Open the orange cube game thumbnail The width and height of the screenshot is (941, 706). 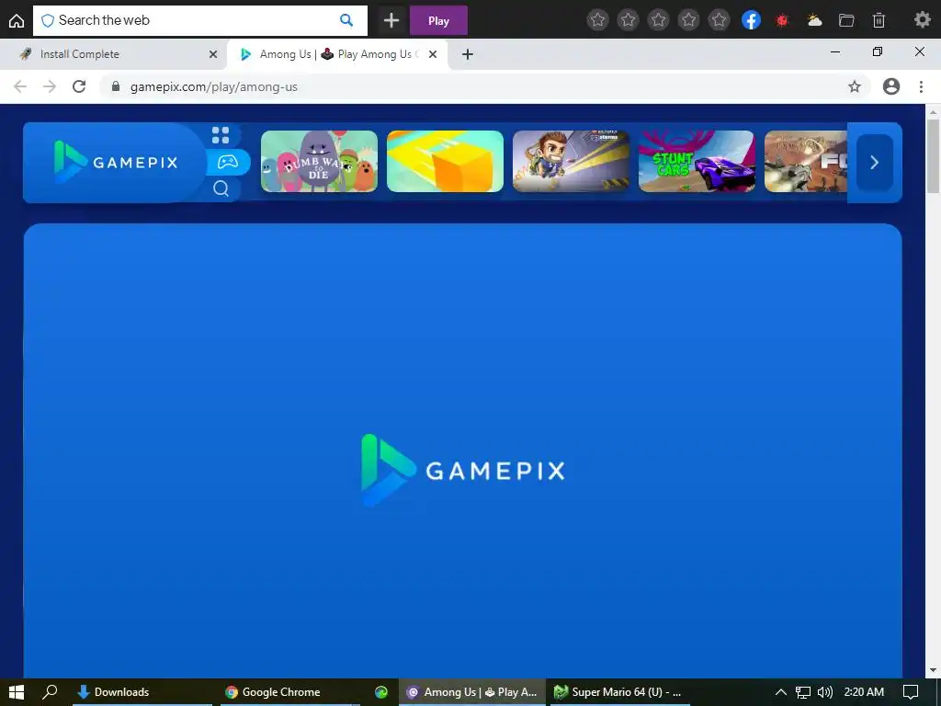point(446,162)
